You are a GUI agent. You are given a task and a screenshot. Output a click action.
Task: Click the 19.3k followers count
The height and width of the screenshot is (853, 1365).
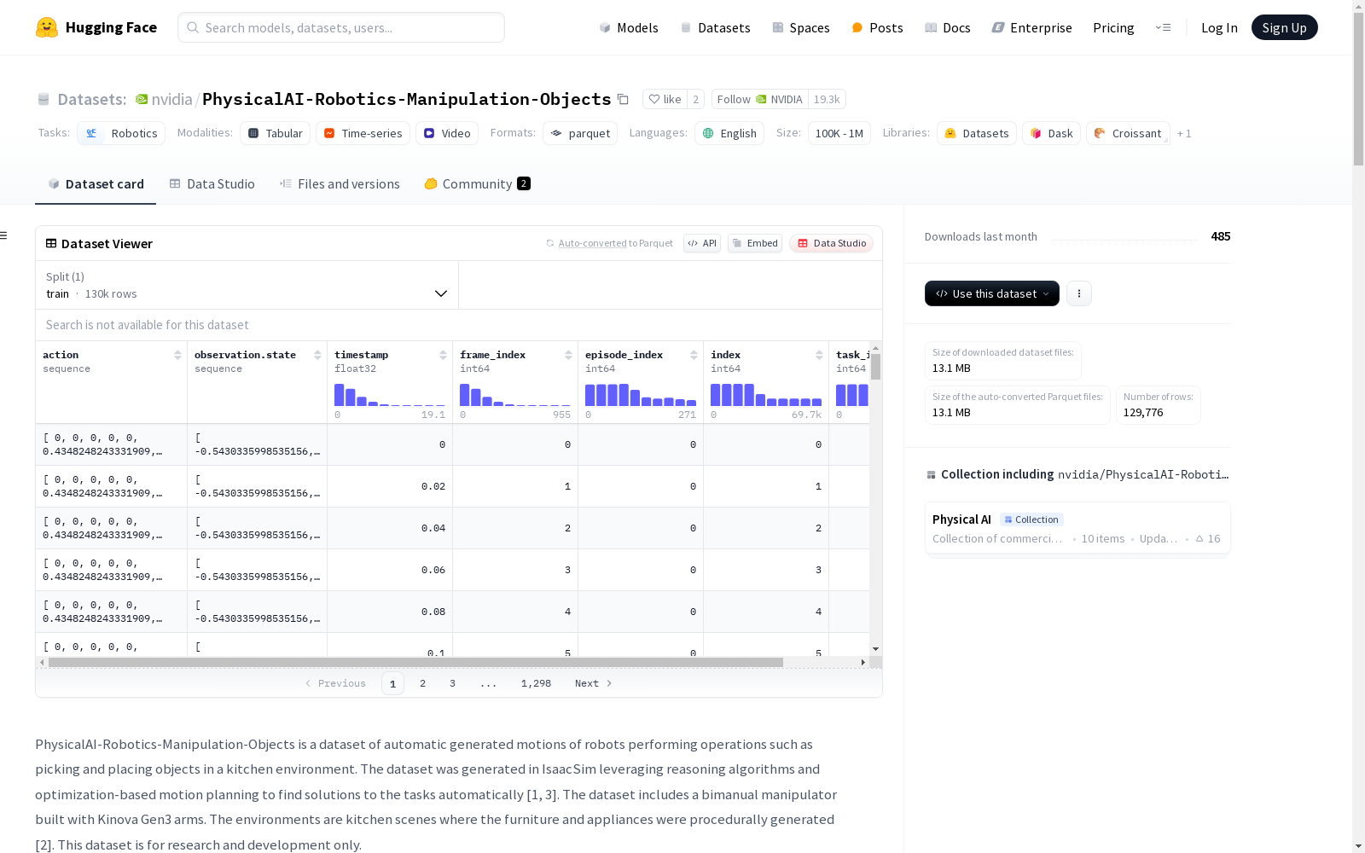tap(827, 99)
